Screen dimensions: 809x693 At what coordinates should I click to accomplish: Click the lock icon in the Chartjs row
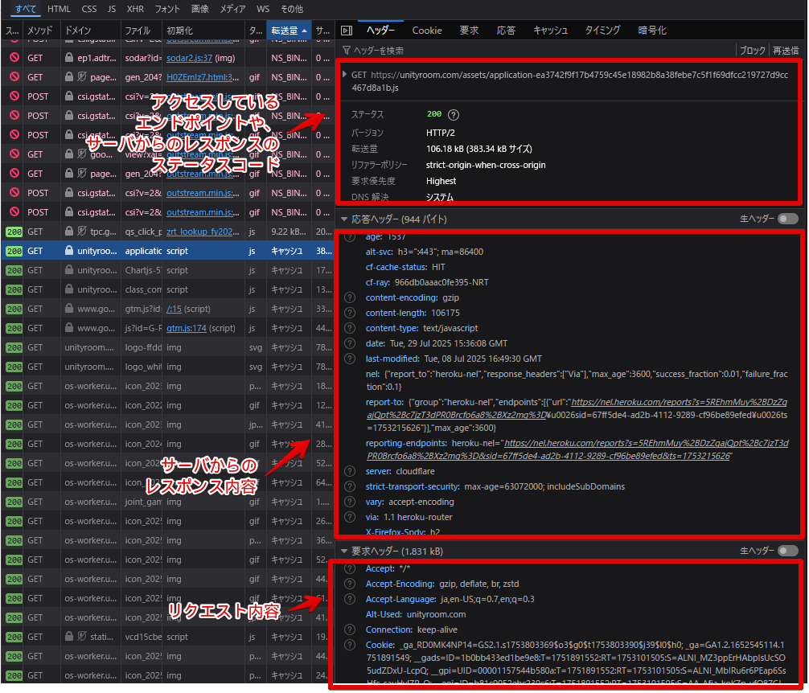[x=69, y=269]
